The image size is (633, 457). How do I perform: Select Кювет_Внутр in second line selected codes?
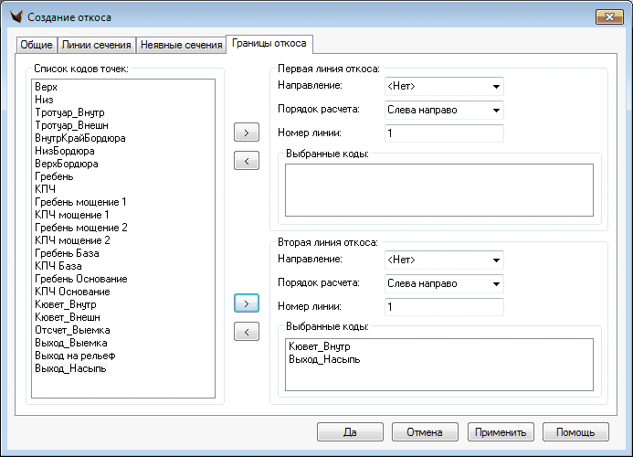[x=319, y=346]
